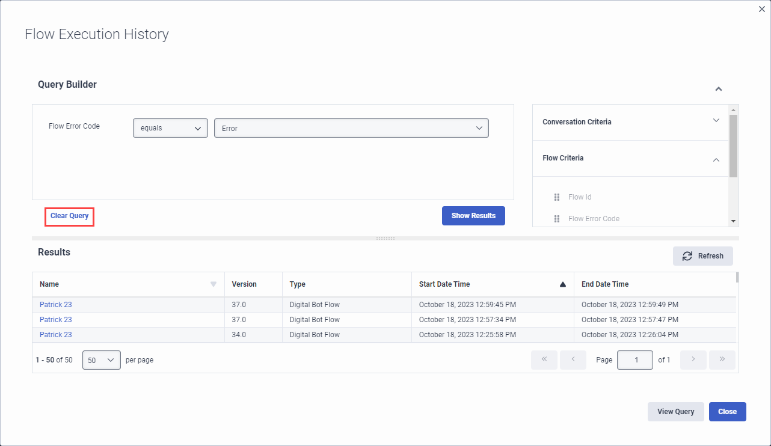Expand the Conversation Criteria section
Viewport: 771px width, 446px height.
point(716,121)
